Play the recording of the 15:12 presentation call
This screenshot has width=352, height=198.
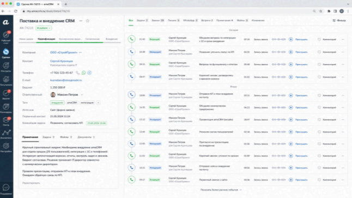[291, 119]
